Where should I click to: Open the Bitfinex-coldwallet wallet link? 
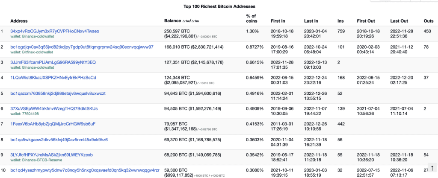pyautogui.click(x=32, y=52)
